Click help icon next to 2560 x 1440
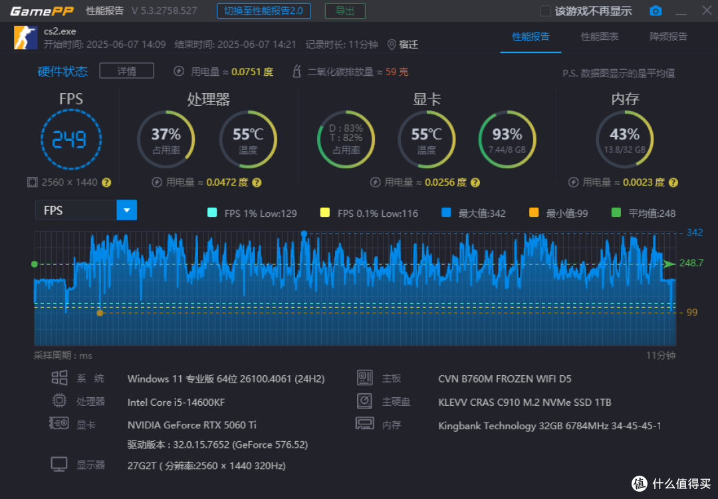This screenshot has height=499, width=718. pyautogui.click(x=106, y=182)
